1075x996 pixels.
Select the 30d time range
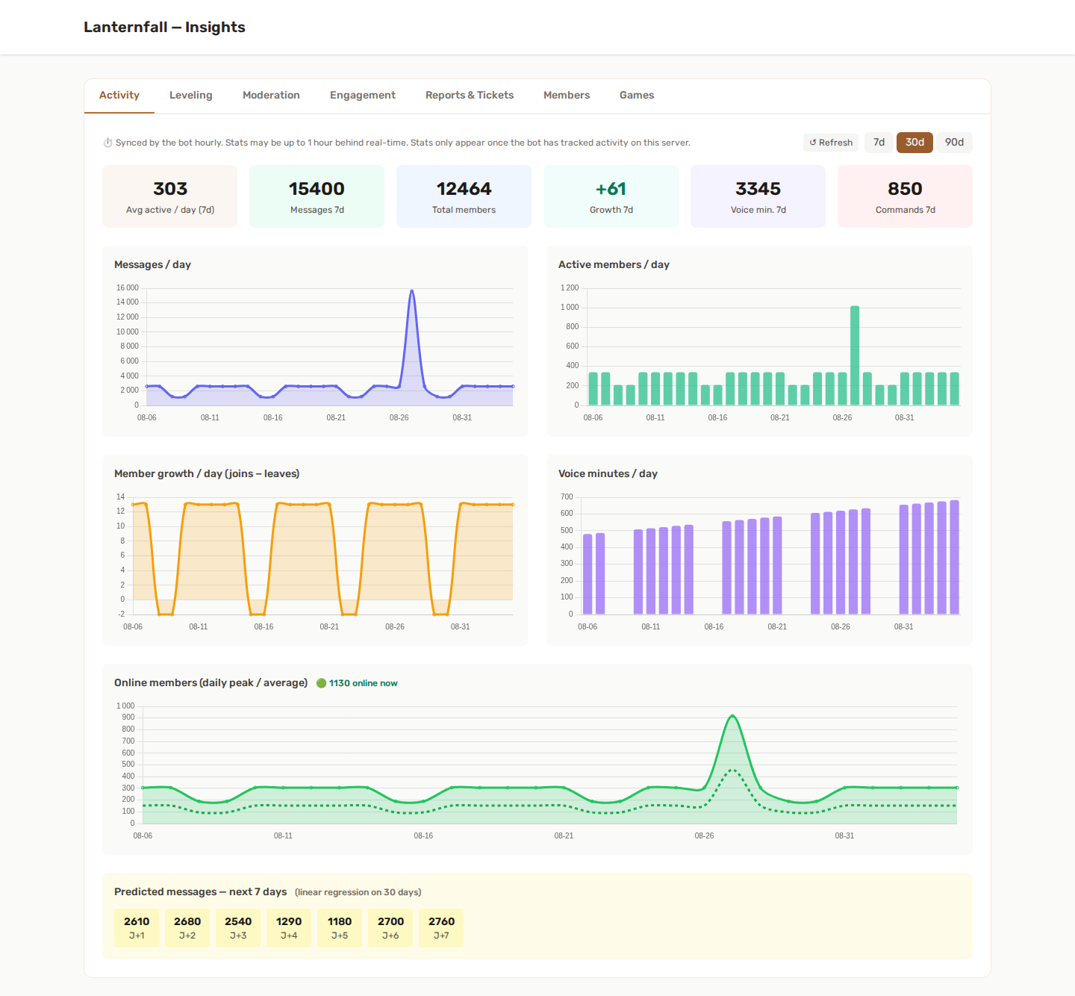pos(914,143)
